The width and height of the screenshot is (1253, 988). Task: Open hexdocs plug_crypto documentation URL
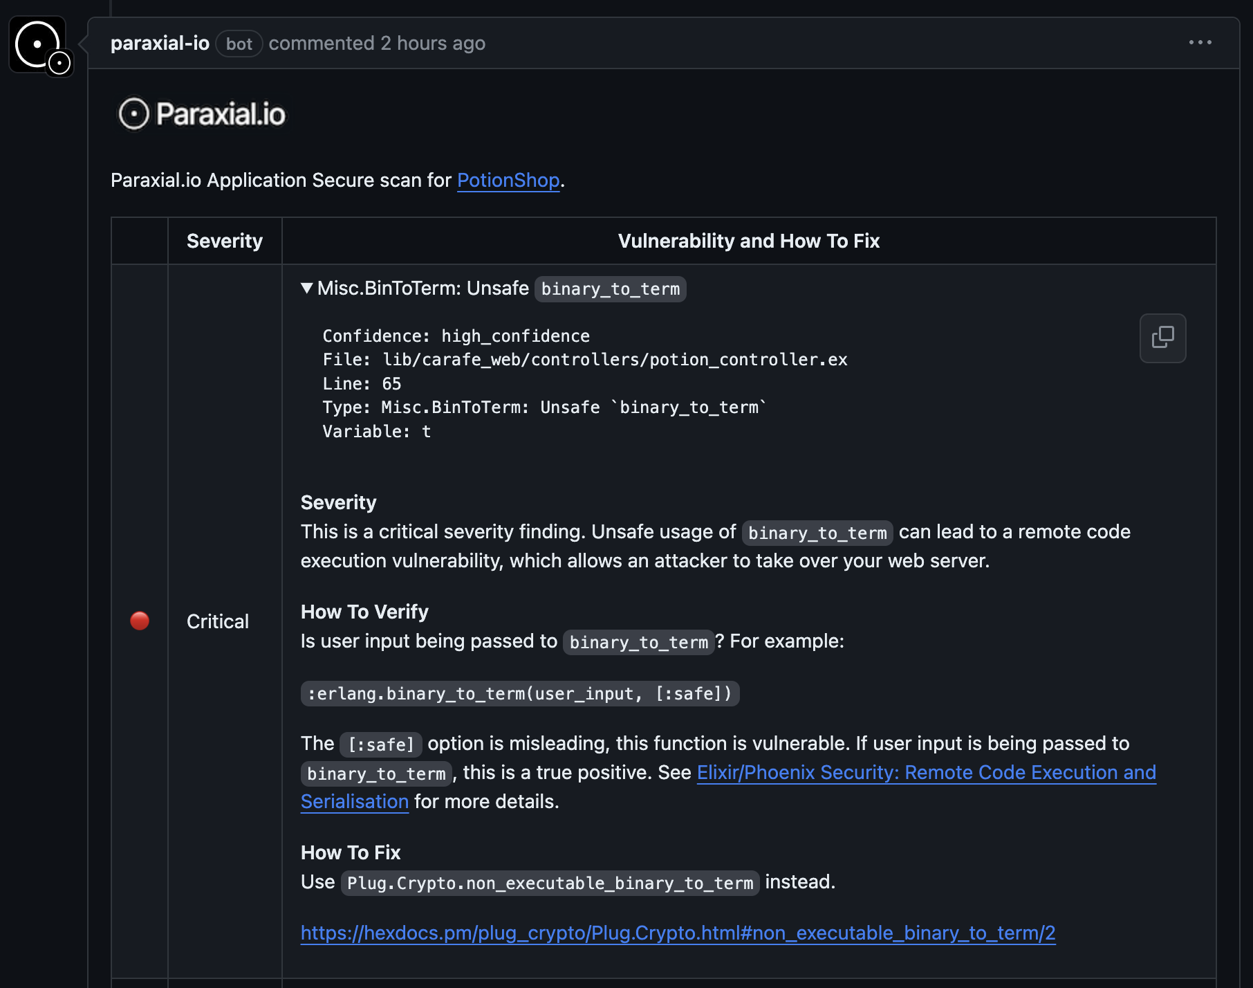point(678,933)
